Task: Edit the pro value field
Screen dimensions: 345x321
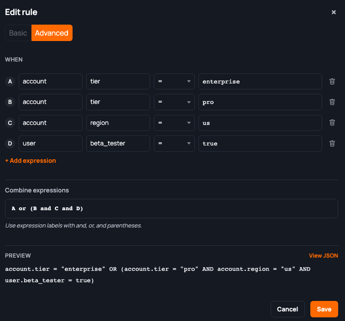Action: pyautogui.click(x=260, y=102)
